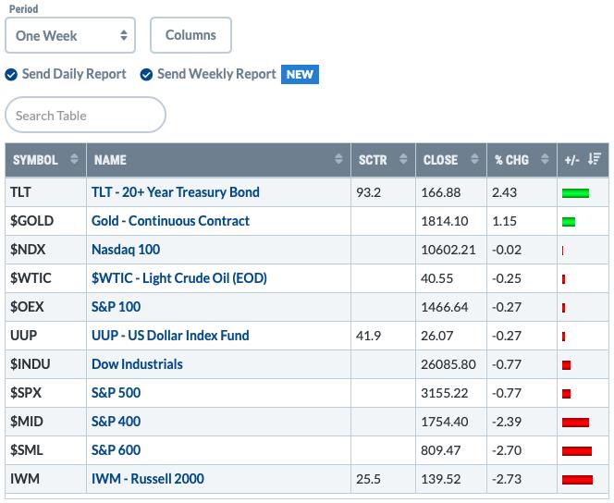Open the Period dropdown showing One Week

coord(70,35)
